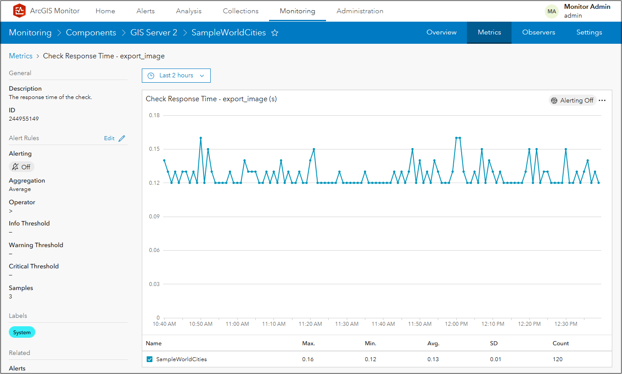Open the Analysis menu in top navigation
Viewport: 622px width, 374px height.
pos(189,11)
